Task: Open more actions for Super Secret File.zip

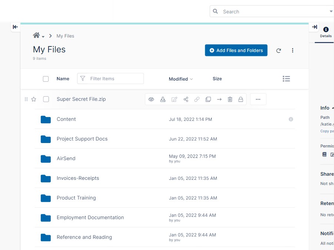Action: [x=258, y=99]
